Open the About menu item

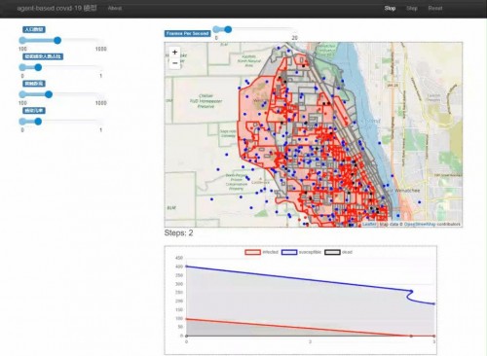pos(115,9)
